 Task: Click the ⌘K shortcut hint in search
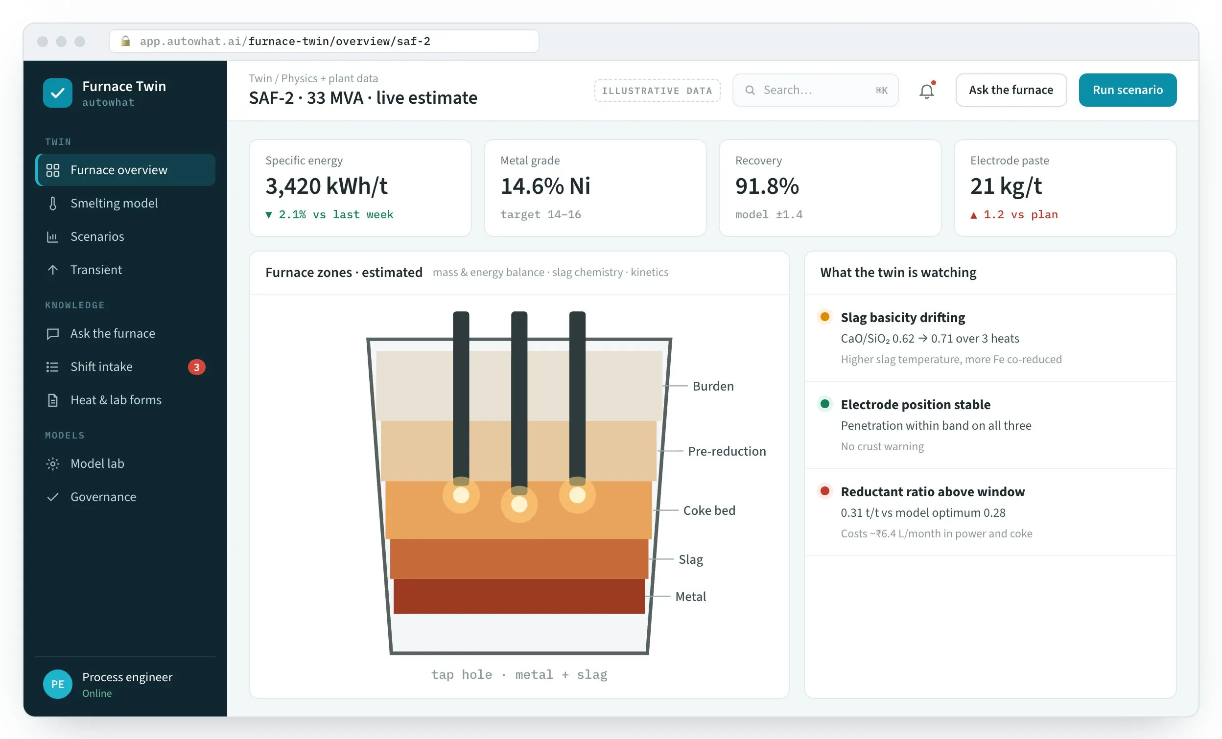point(881,90)
